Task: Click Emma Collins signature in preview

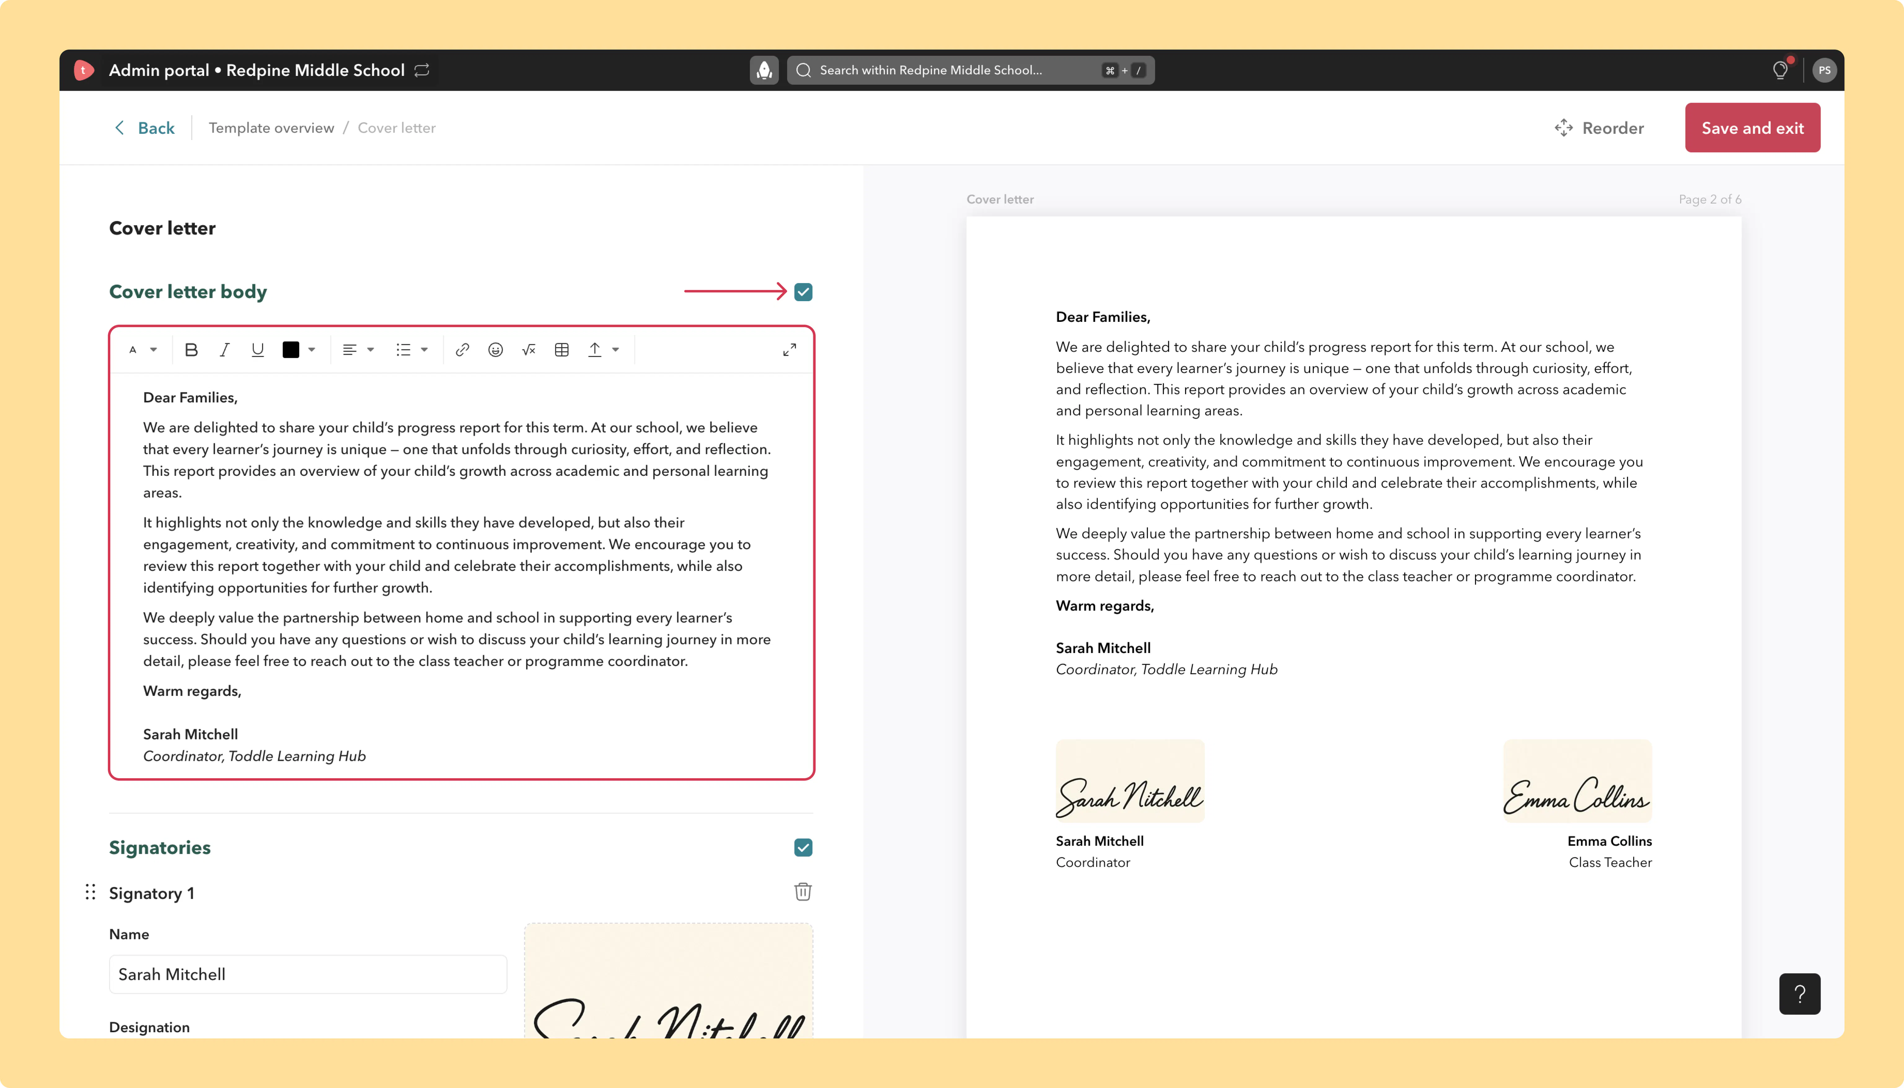Action: pos(1577,781)
